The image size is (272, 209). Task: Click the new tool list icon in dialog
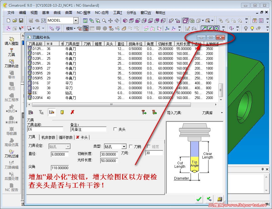31,112
